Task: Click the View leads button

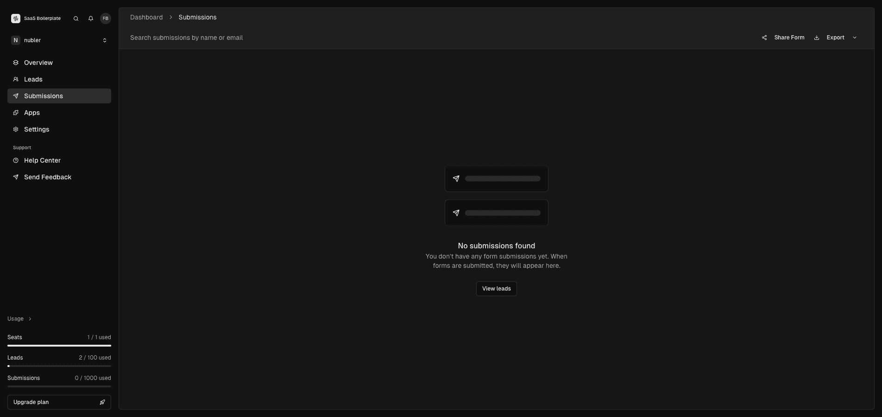Action: [496, 289]
